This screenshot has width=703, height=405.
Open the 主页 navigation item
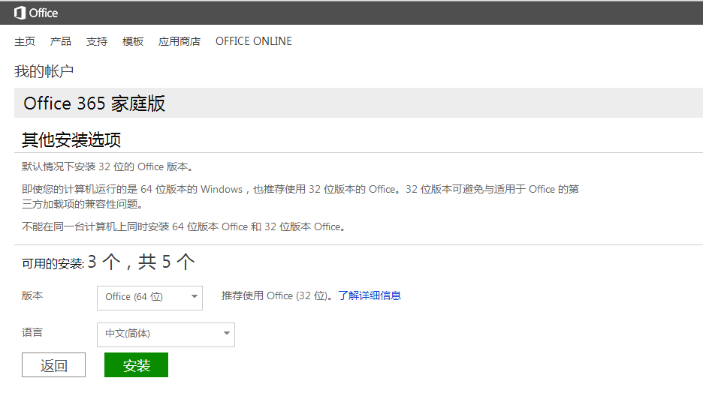click(x=25, y=41)
